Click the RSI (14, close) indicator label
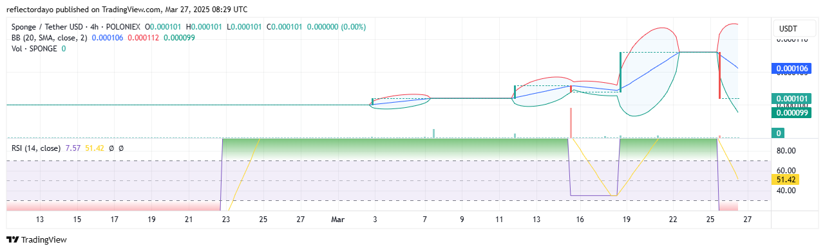825x251 pixels. click(36, 148)
